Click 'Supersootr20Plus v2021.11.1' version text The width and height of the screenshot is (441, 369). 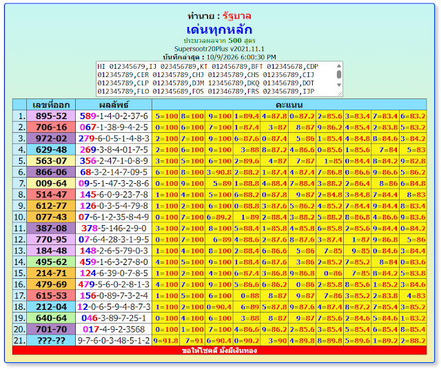pyautogui.click(x=219, y=49)
